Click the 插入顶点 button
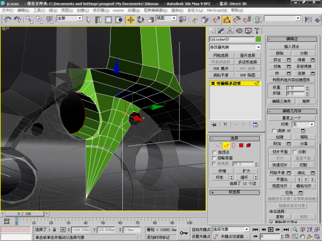 [x=291, y=46]
